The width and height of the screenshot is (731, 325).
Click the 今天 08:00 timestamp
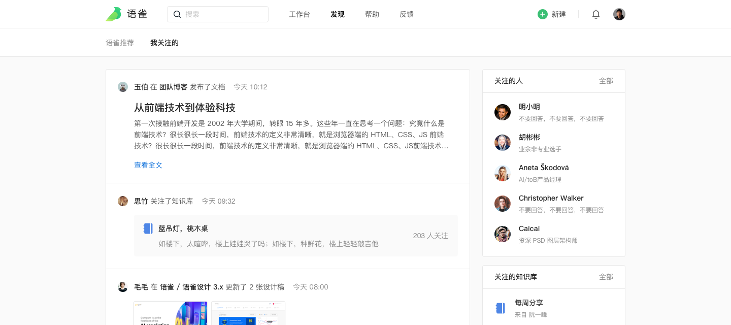[x=311, y=287]
